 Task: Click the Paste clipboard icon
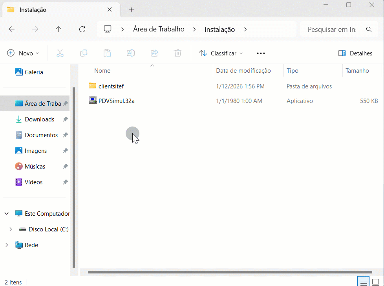tap(107, 53)
